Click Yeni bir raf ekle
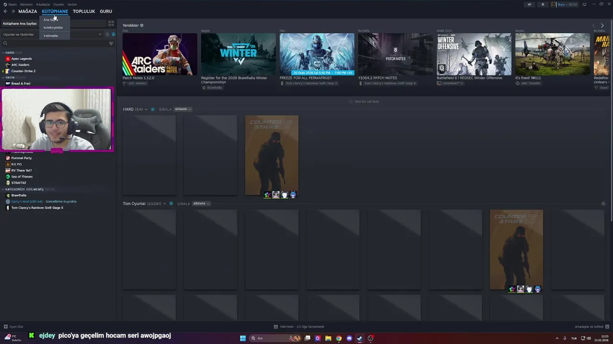613x344 pixels. click(363, 102)
